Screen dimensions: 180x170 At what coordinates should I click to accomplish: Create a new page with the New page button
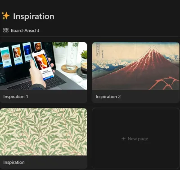136,139
